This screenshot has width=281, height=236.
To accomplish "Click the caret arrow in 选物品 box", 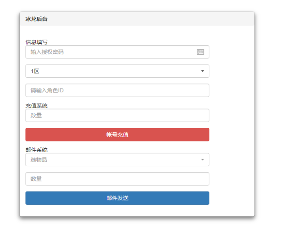I will [x=202, y=160].
